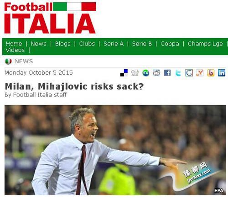Share the article on Delicious
This screenshot has width=228, height=198.
124,73
